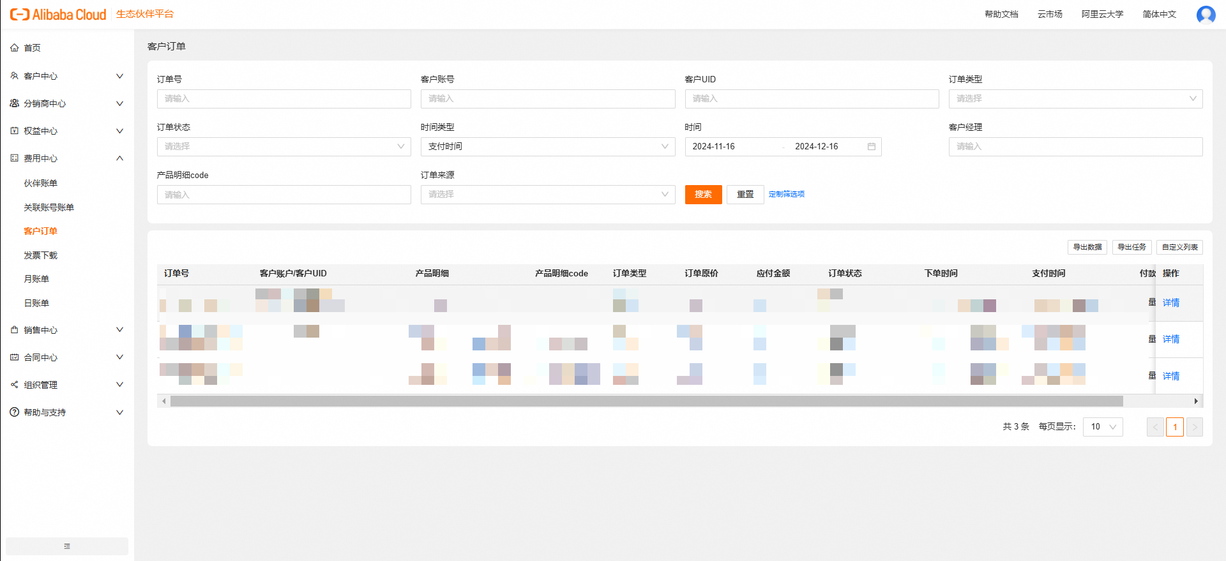The width and height of the screenshot is (1226, 561).
Task: Click the table's horizontal scrollbar thumb
Action: (646, 401)
